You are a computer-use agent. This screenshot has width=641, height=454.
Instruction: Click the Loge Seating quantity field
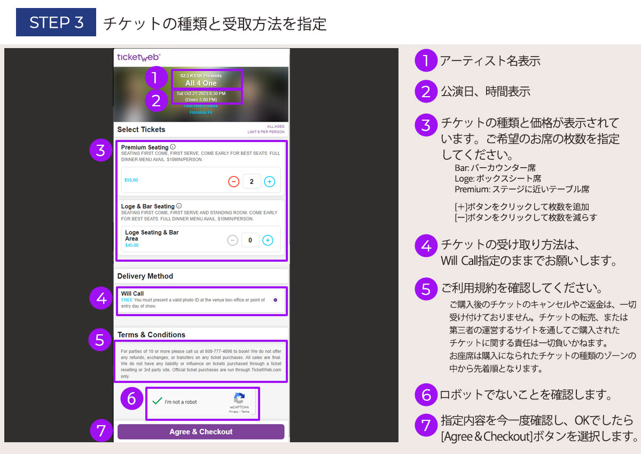pyautogui.click(x=250, y=240)
